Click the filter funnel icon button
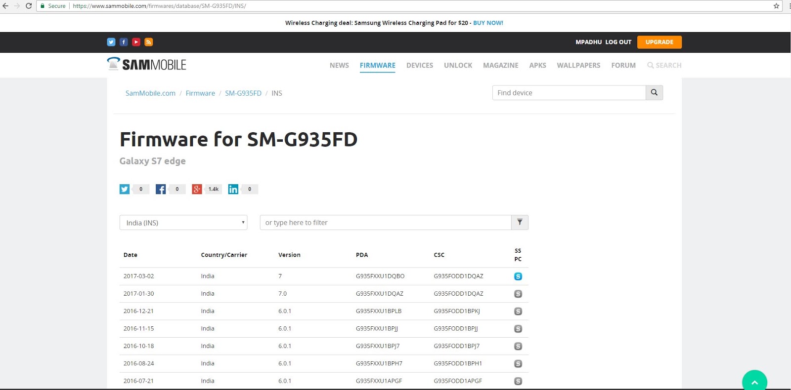 520,223
